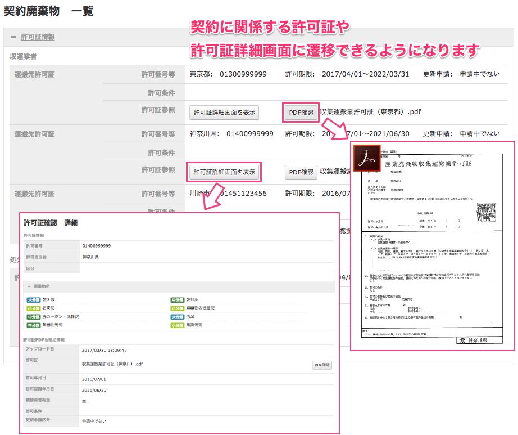Click PDF確認 in the Kanagawa permit row

(x=301, y=172)
